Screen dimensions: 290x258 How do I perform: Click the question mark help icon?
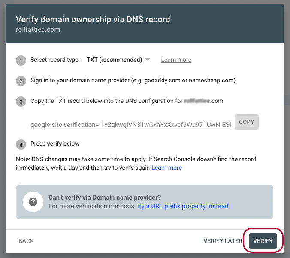33,202
